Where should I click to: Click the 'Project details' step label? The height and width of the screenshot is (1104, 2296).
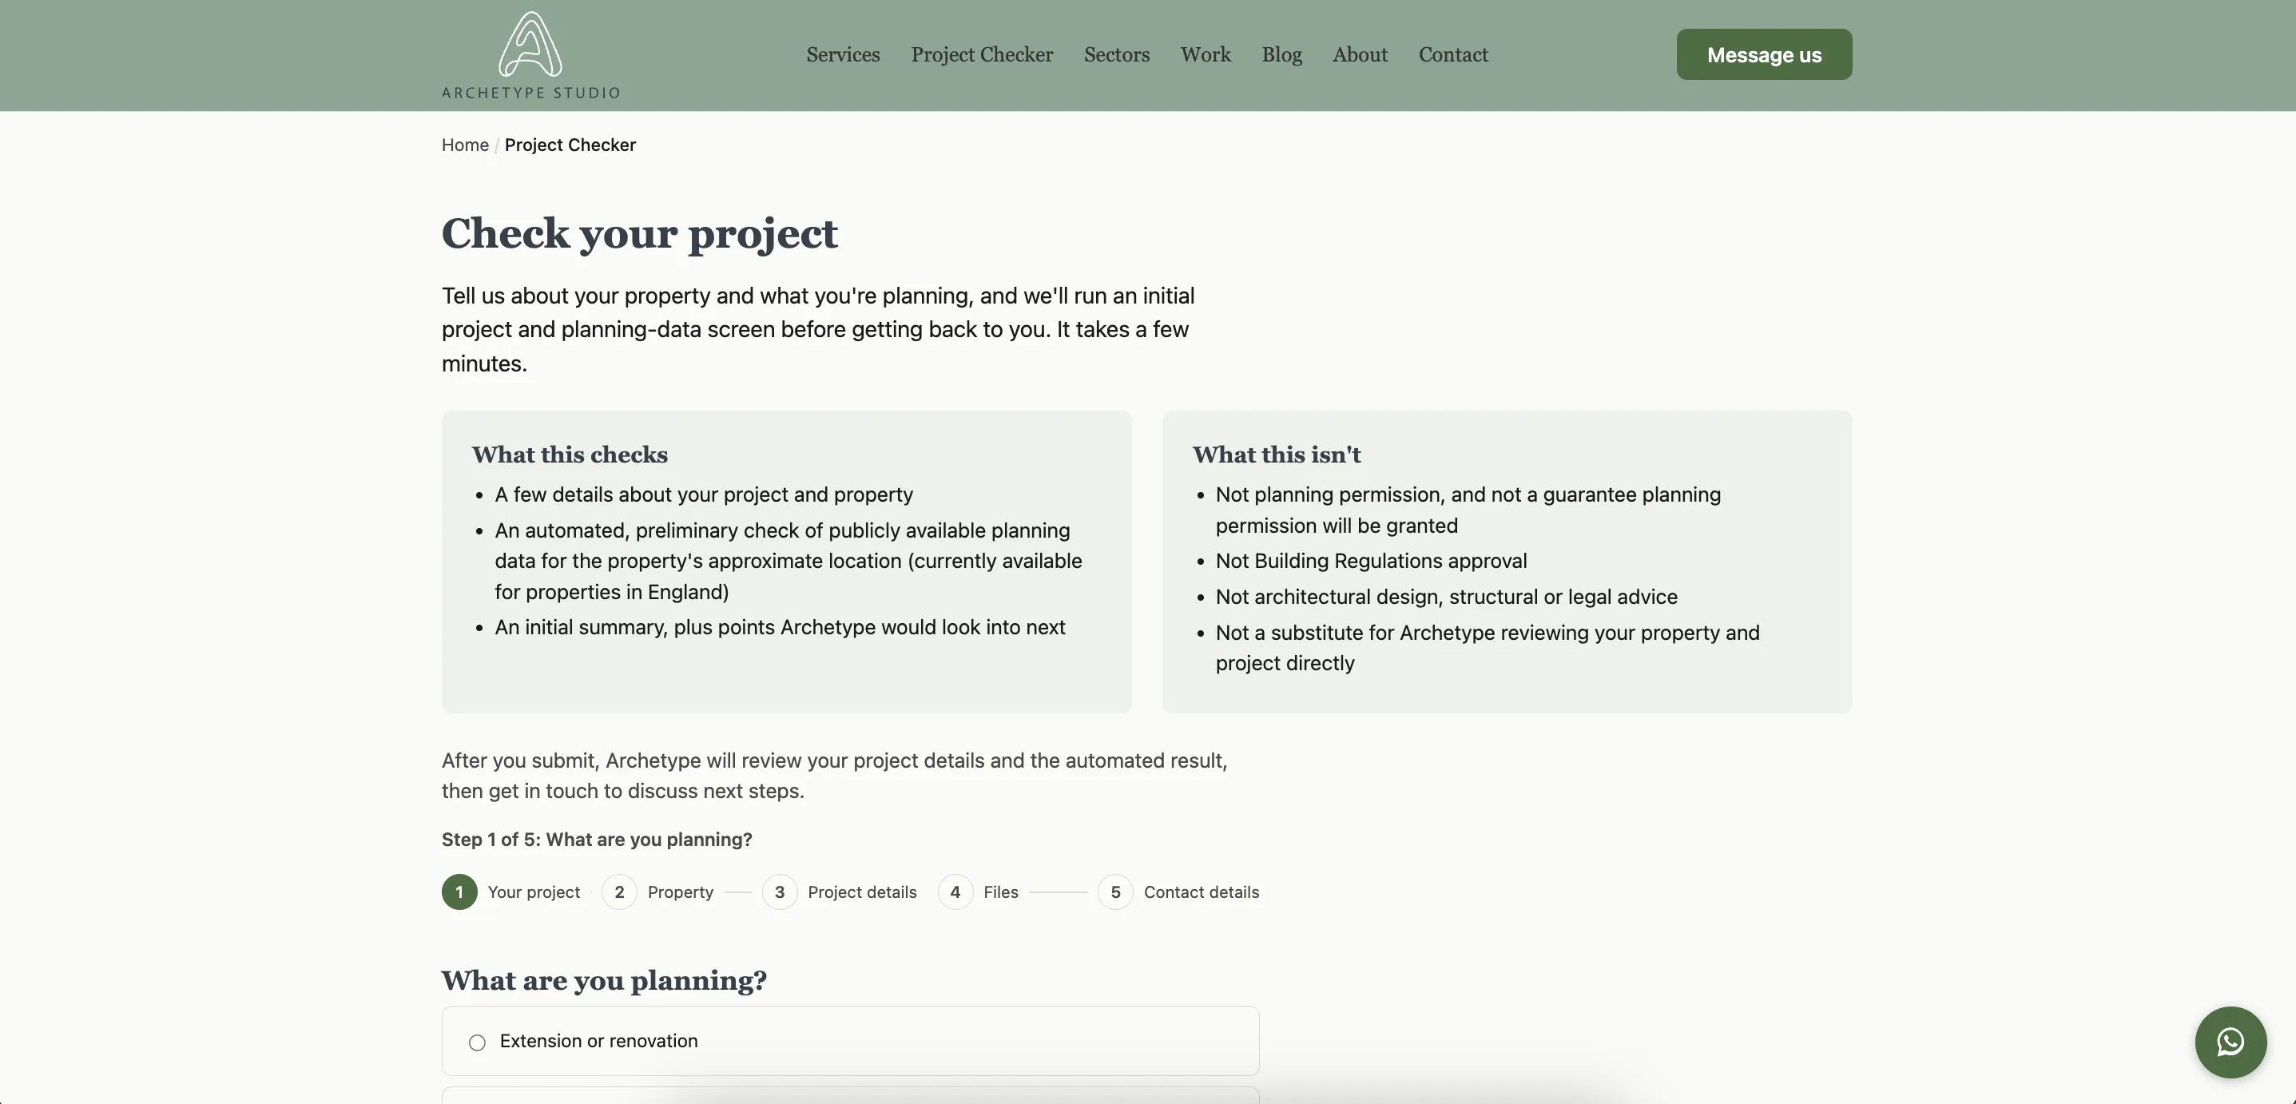point(862,891)
